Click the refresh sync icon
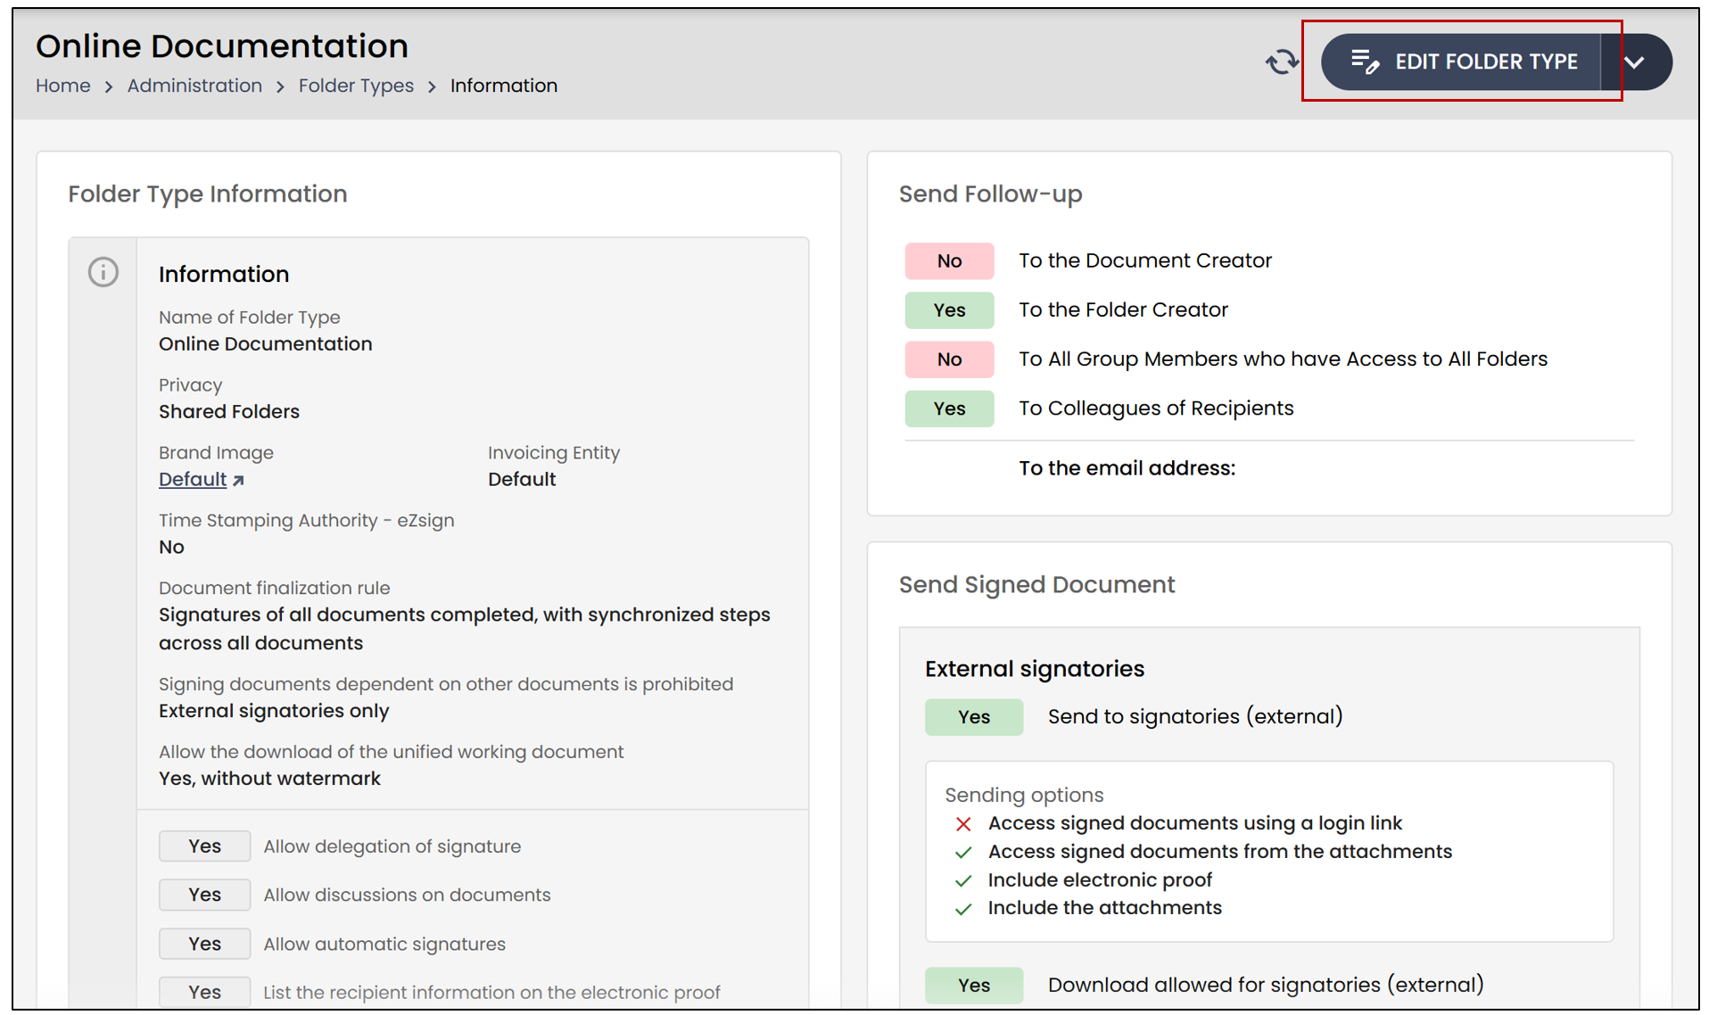The image size is (1709, 1015). (1282, 62)
